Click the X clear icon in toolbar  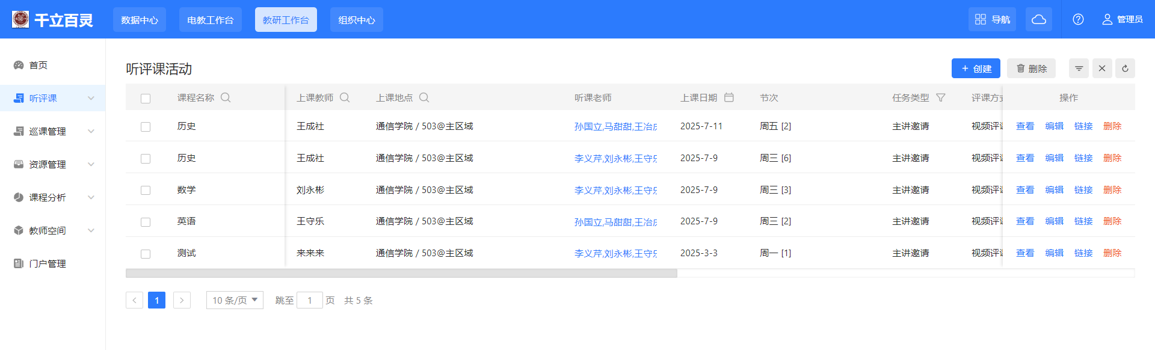tap(1102, 69)
